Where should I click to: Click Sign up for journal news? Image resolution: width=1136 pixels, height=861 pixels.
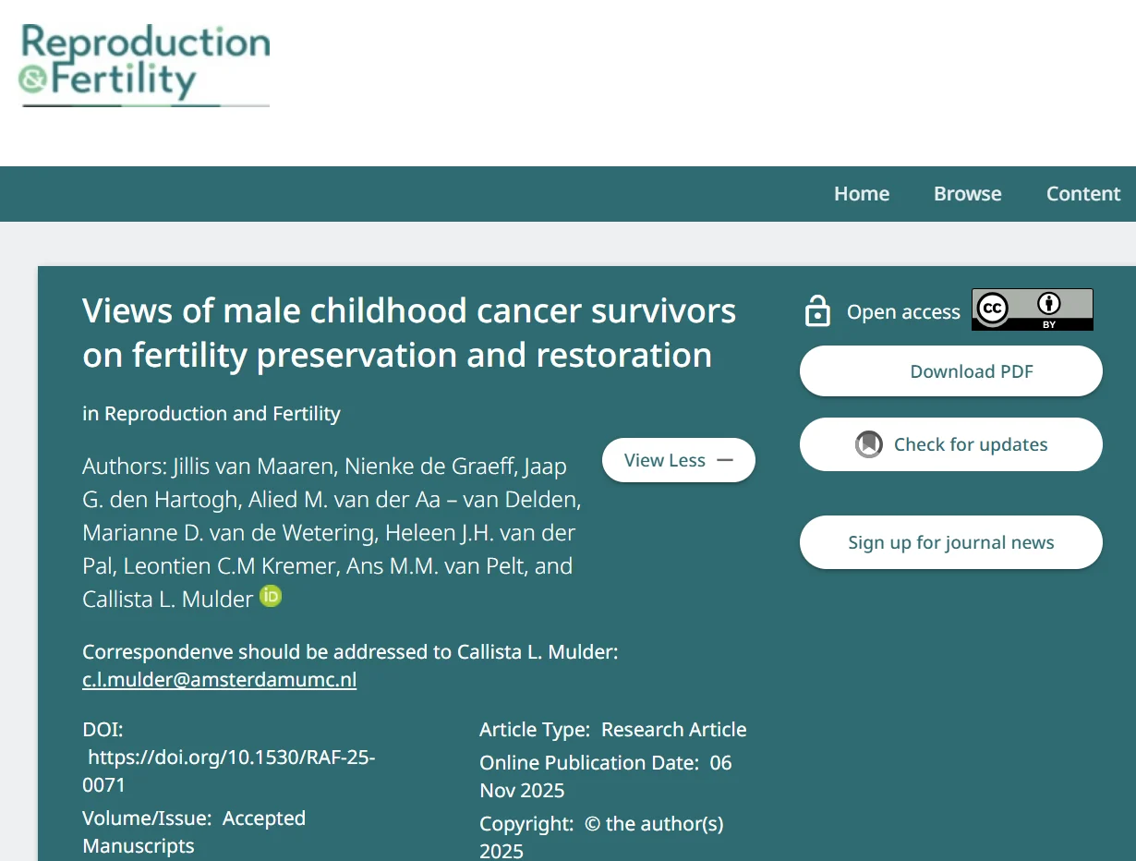[x=950, y=542]
